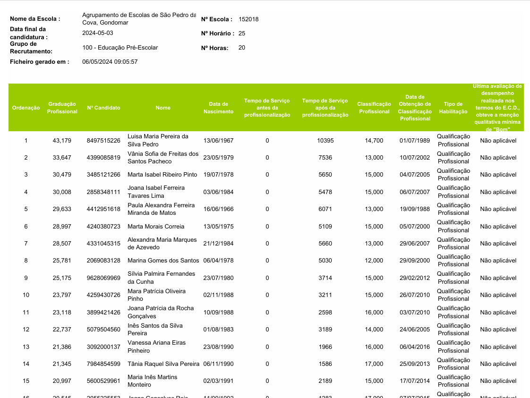
Task: Select the name Marta Isabel Ribeiro Pinto
Action: (162, 175)
